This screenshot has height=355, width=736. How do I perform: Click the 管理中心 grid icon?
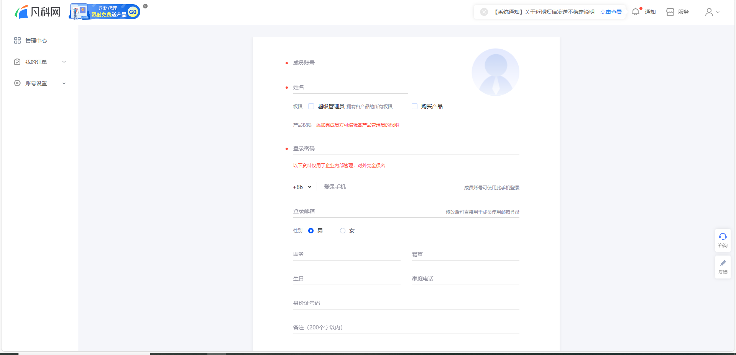click(17, 41)
